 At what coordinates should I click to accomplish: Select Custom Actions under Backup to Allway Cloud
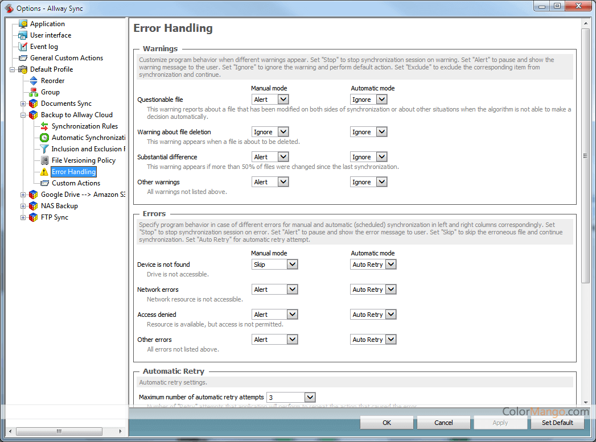tap(76, 183)
